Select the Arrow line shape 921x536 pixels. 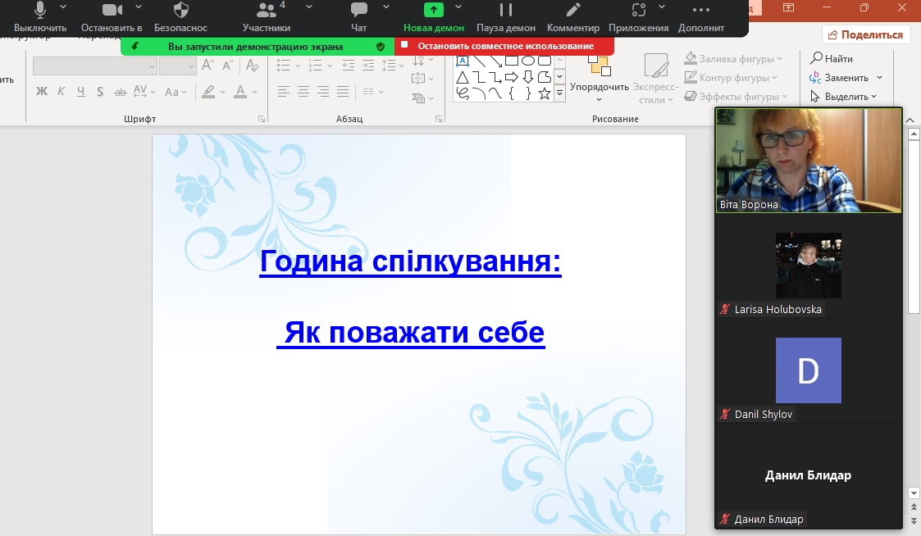495,61
